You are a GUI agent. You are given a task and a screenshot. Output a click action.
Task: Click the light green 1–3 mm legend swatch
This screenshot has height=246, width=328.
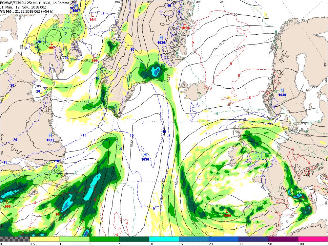(x=75, y=239)
